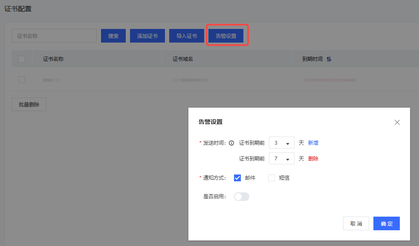Viewport: 419px width, 246px height.
Task: Click 新增 to add a send time
Action: [312, 143]
